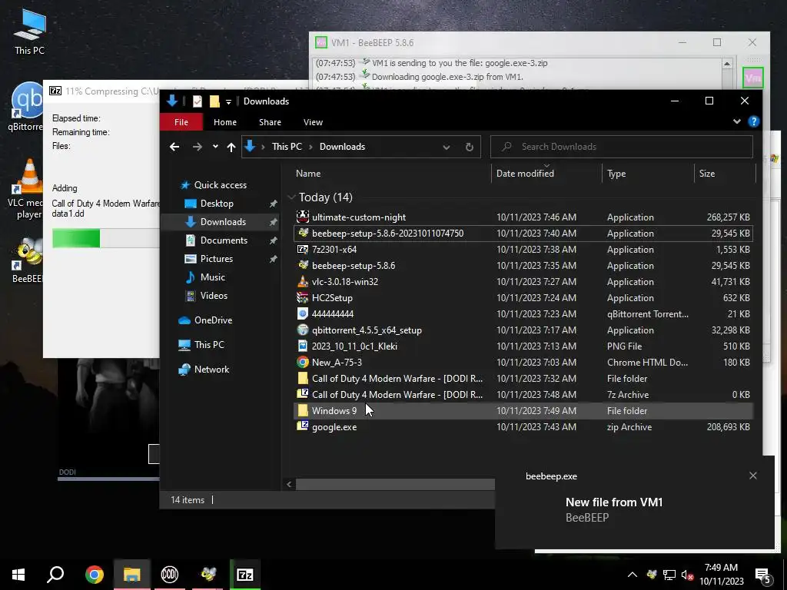Viewport: 787px width, 590px height.
Task: Click the horizontal scrollbar in file list
Action: 395,484
